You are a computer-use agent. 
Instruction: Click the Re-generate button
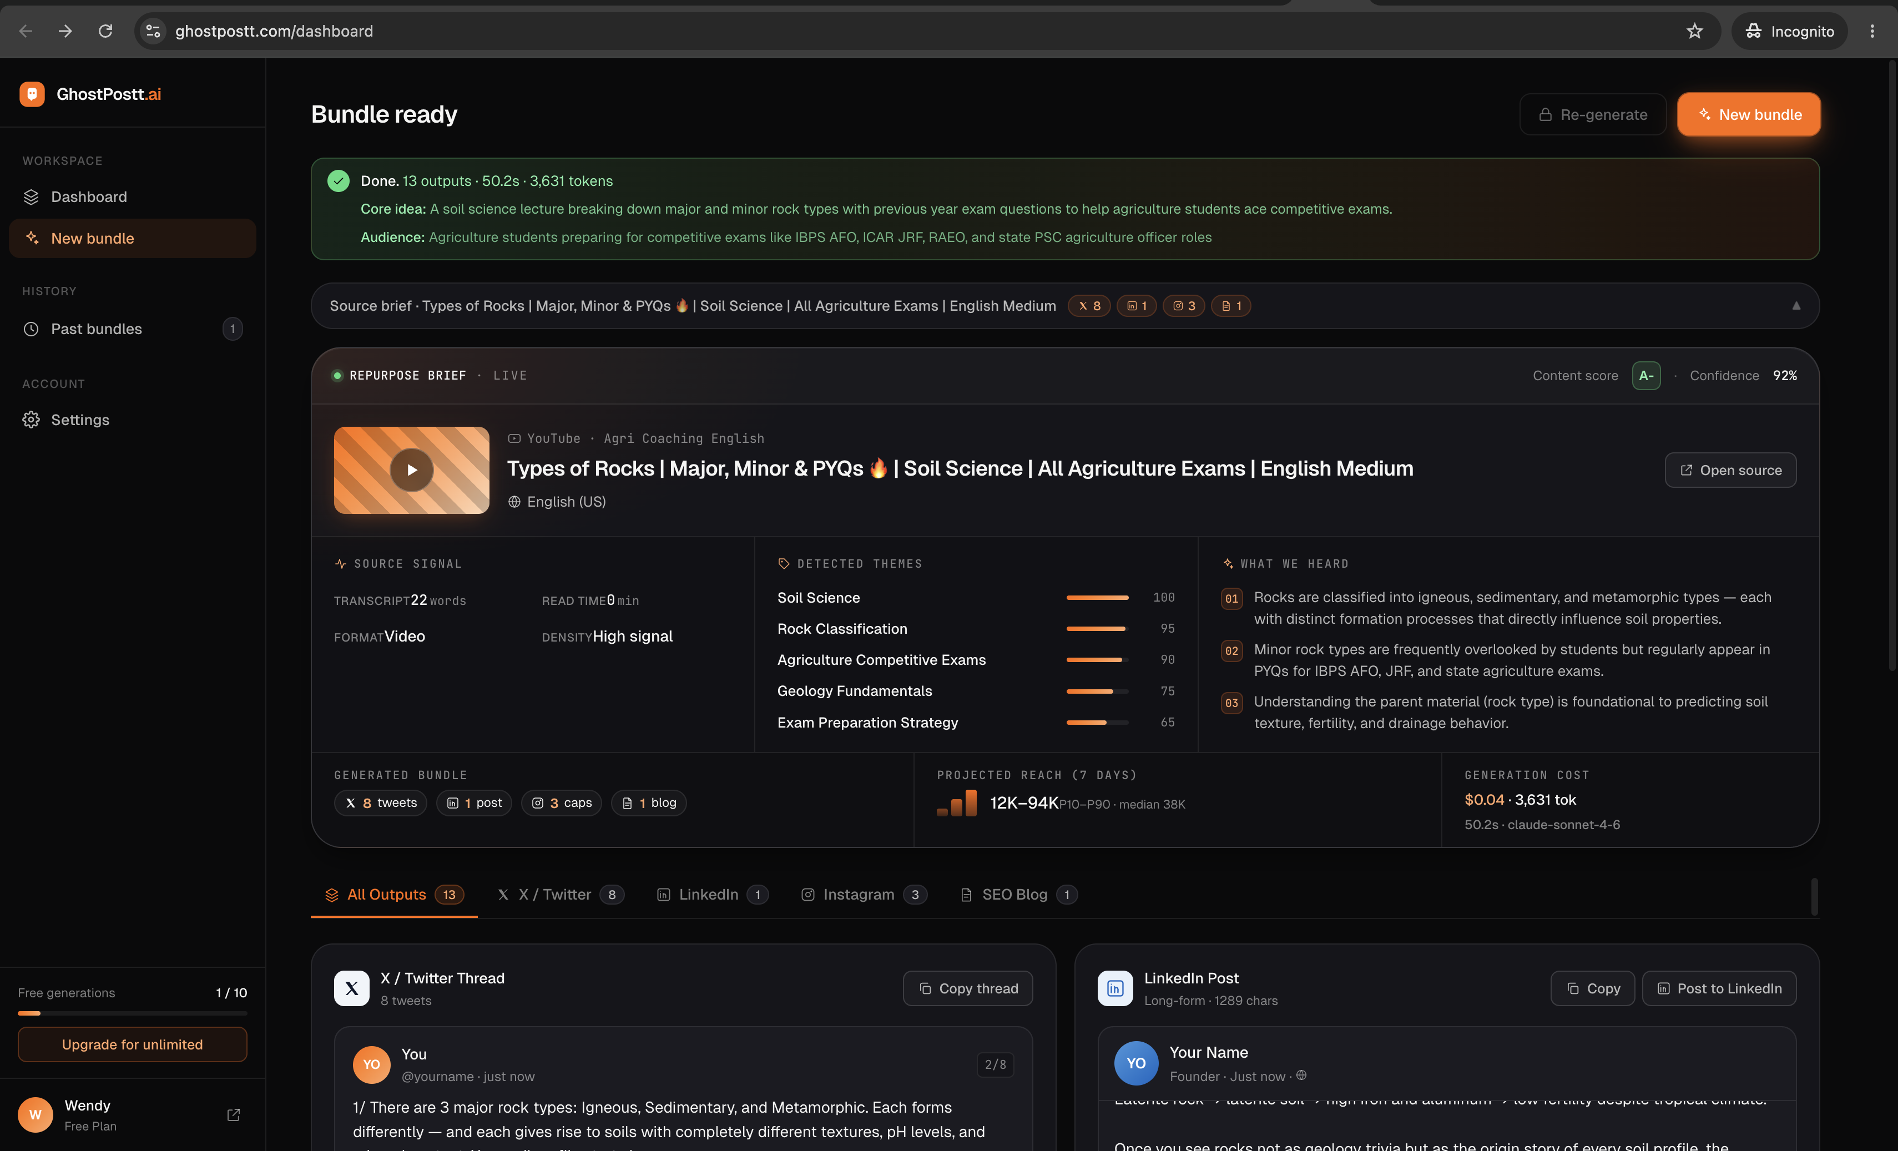pos(1592,114)
